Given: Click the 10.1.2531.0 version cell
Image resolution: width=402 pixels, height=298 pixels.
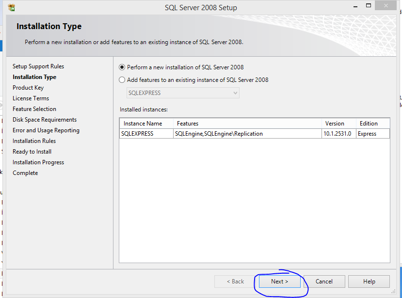Looking at the screenshot, I should (338, 134).
